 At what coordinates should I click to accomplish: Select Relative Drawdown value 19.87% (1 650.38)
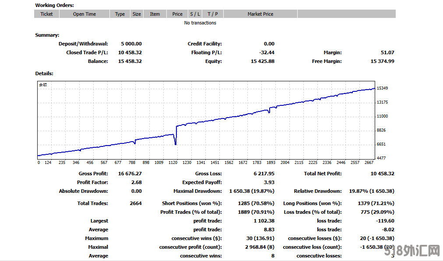pyautogui.click(x=372, y=191)
